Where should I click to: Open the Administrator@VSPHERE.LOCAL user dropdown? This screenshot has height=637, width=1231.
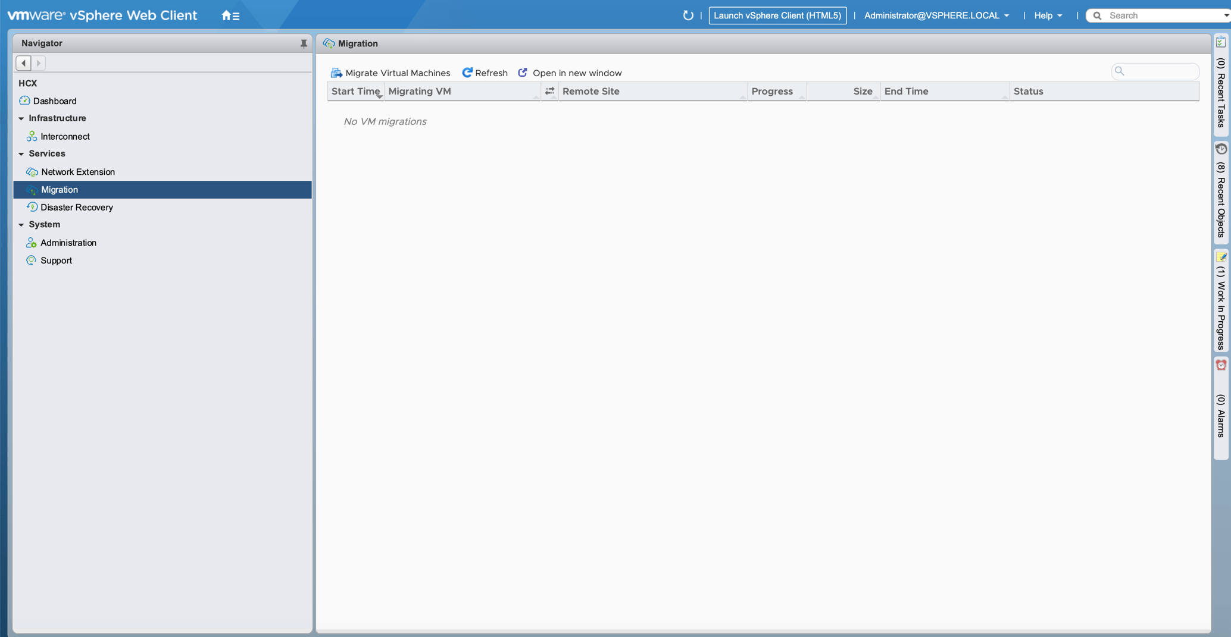(x=936, y=15)
